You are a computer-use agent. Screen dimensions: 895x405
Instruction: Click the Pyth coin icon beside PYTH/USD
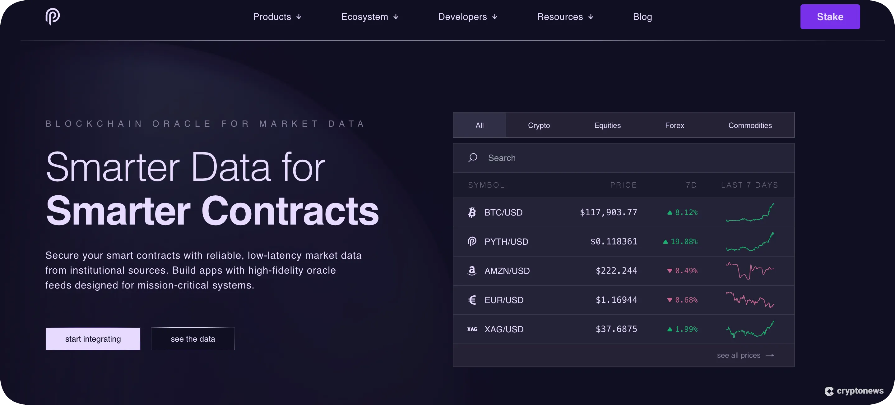click(472, 242)
